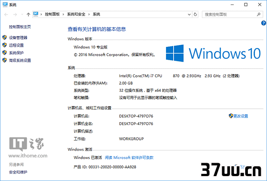This screenshot has width=267, height=181.
Task: Click the 系统 window title icon
Action: 5,4
